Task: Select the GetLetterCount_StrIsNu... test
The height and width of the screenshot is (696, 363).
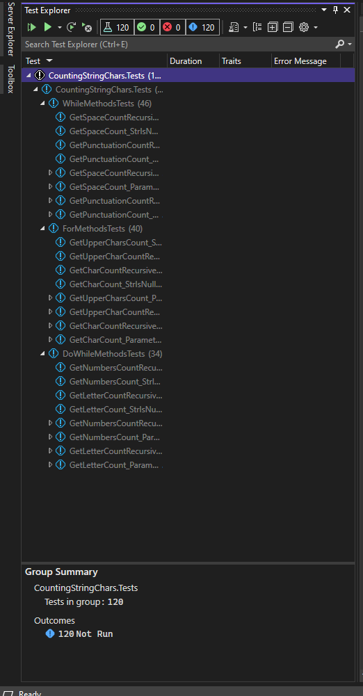Action: tap(116, 410)
